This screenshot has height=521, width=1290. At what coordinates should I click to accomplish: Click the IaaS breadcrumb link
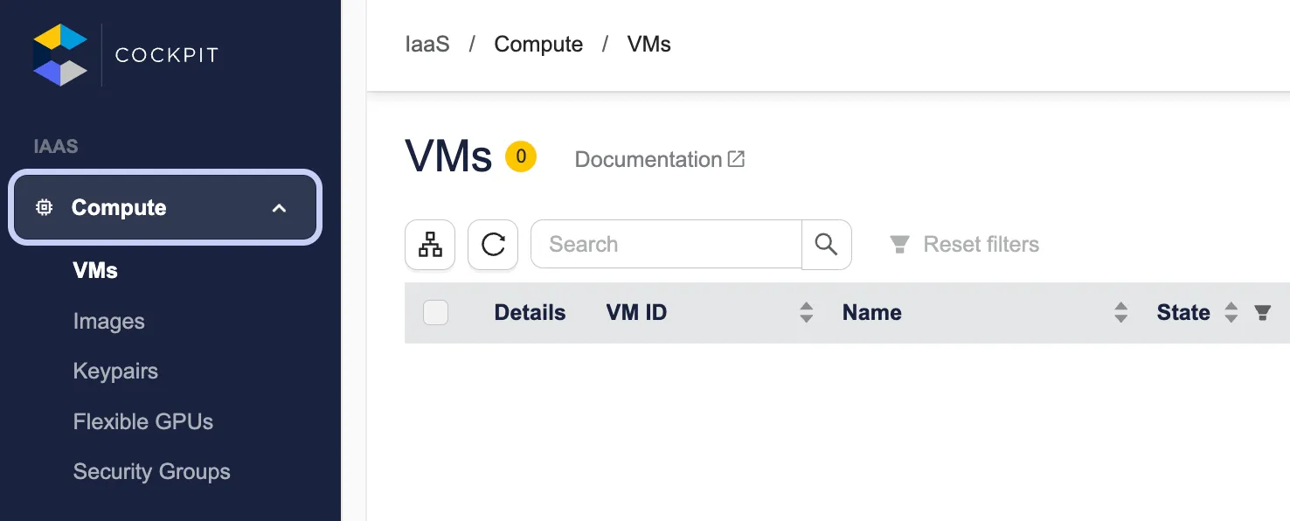427,44
